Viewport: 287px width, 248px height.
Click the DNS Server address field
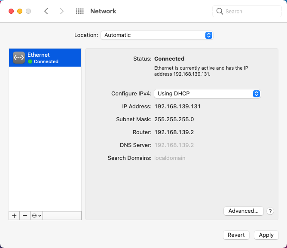174,145
